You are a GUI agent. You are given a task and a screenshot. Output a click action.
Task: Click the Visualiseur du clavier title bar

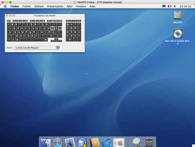coord(45,16)
